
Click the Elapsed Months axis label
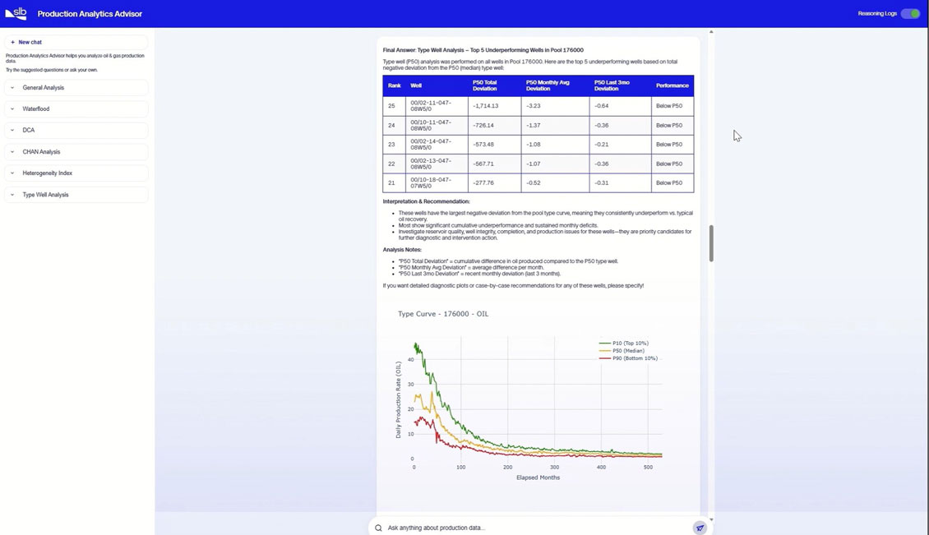538,477
